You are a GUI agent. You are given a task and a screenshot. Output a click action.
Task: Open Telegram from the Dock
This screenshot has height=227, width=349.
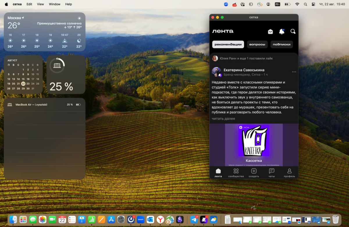194,219
